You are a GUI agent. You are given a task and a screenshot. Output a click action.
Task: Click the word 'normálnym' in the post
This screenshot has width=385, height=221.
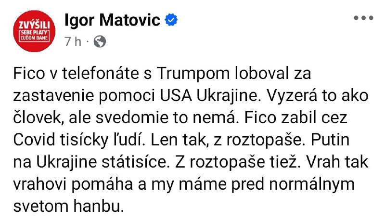click(x=312, y=185)
